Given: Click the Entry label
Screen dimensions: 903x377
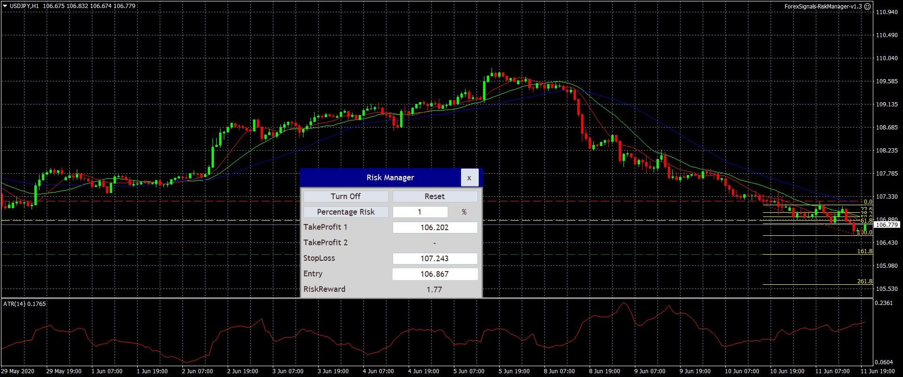Looking at the screenshot, I should [x=313, y=273].
